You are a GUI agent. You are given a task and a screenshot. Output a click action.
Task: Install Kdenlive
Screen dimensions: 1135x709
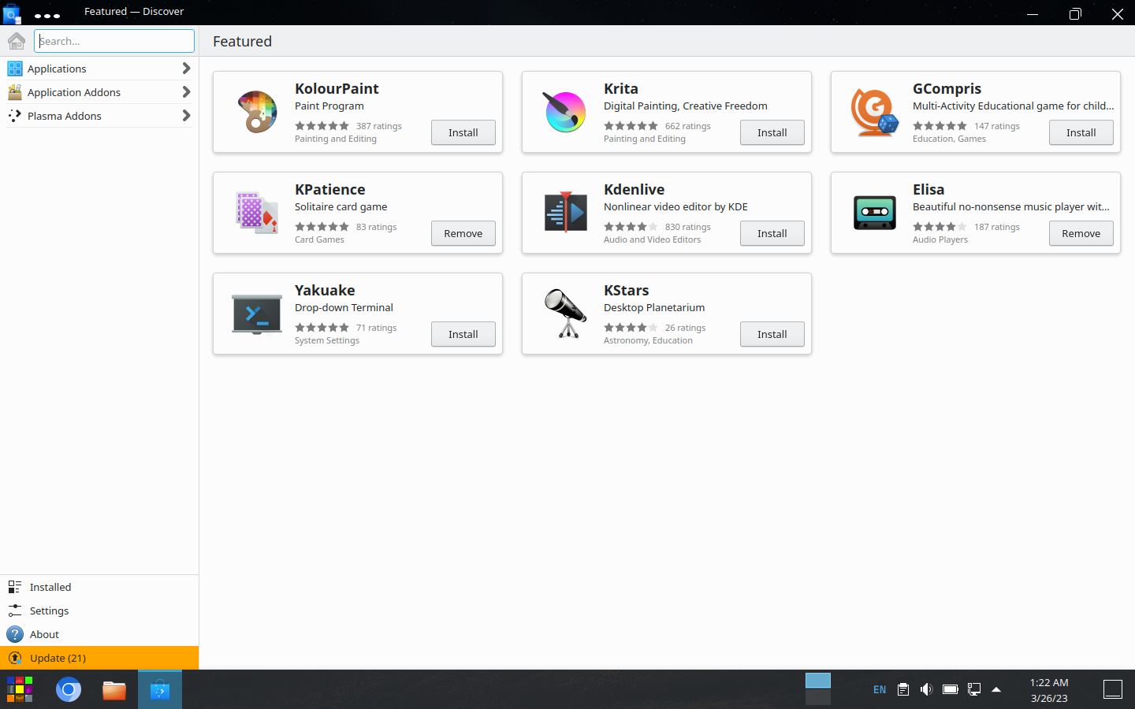click(772, 233)
